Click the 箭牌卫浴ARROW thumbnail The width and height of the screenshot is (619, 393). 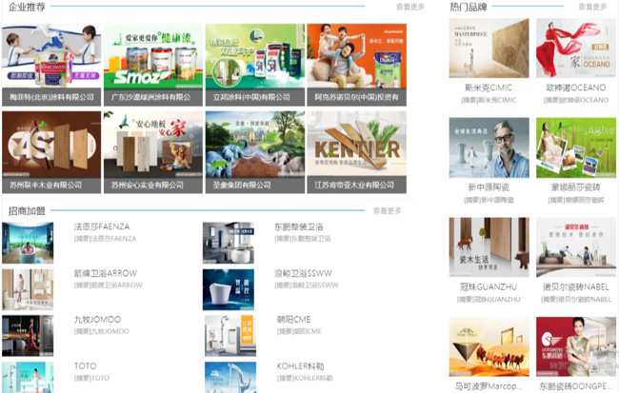(x=28, y=289)
